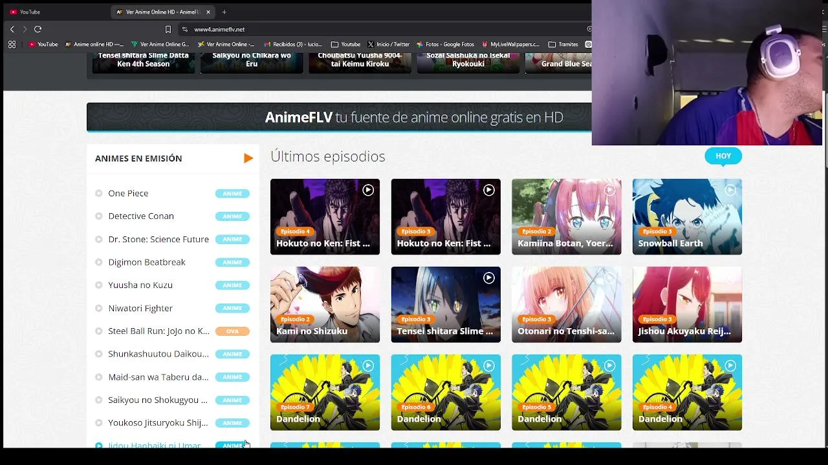Click the play circle bullet beside Digimon Beatbreak
The image size is (828, 465).
pos(99,262)
